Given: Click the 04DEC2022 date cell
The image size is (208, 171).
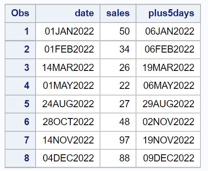Looking at the screenshot, I should (x=68, y=158).
